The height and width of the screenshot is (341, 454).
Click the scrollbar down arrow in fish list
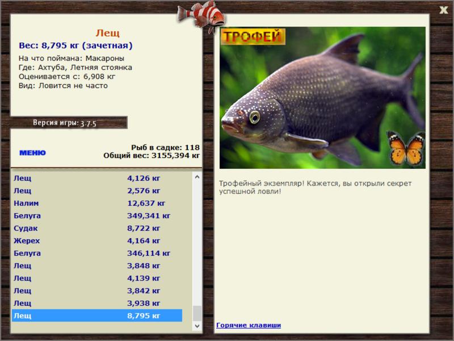[x=197, y=326]
